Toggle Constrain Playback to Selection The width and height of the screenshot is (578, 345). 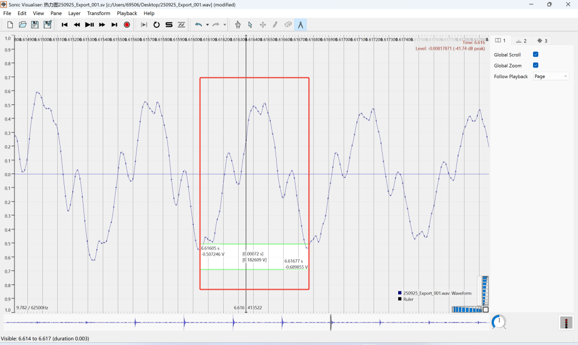(x=144, y=25)
